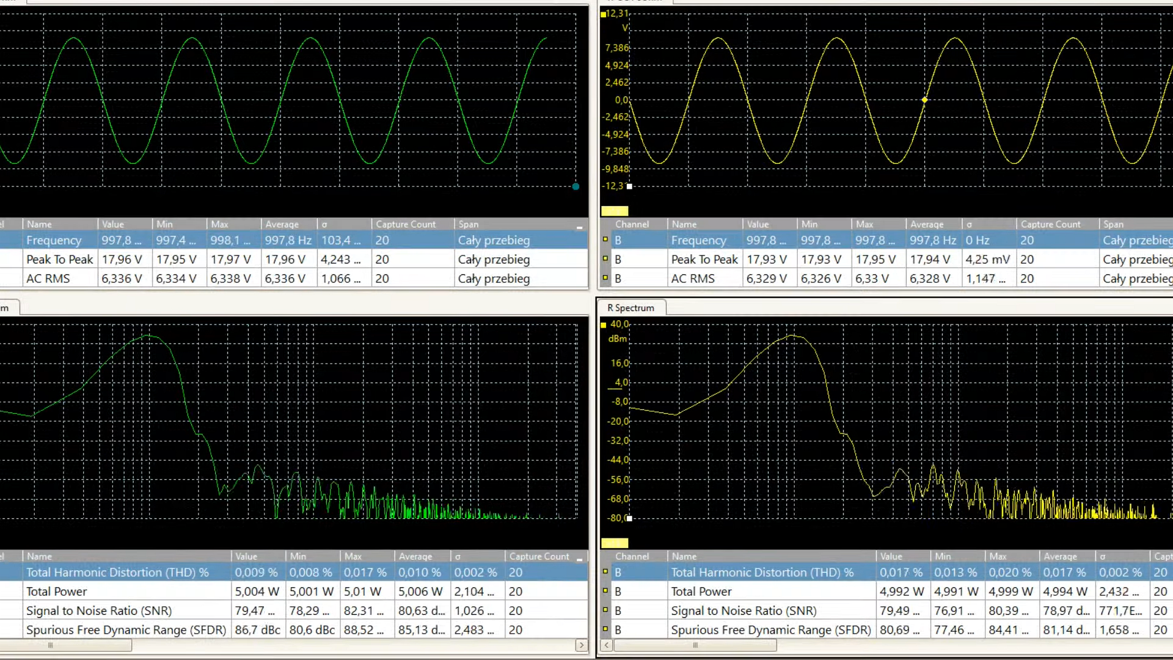Click the 4,992 W Total Power value in R Spectrum

click(x=902, y=591)
